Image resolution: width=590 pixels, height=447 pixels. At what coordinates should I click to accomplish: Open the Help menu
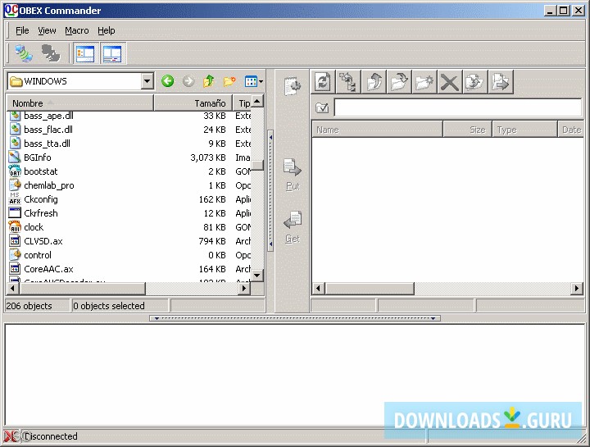tap(106, 30)
